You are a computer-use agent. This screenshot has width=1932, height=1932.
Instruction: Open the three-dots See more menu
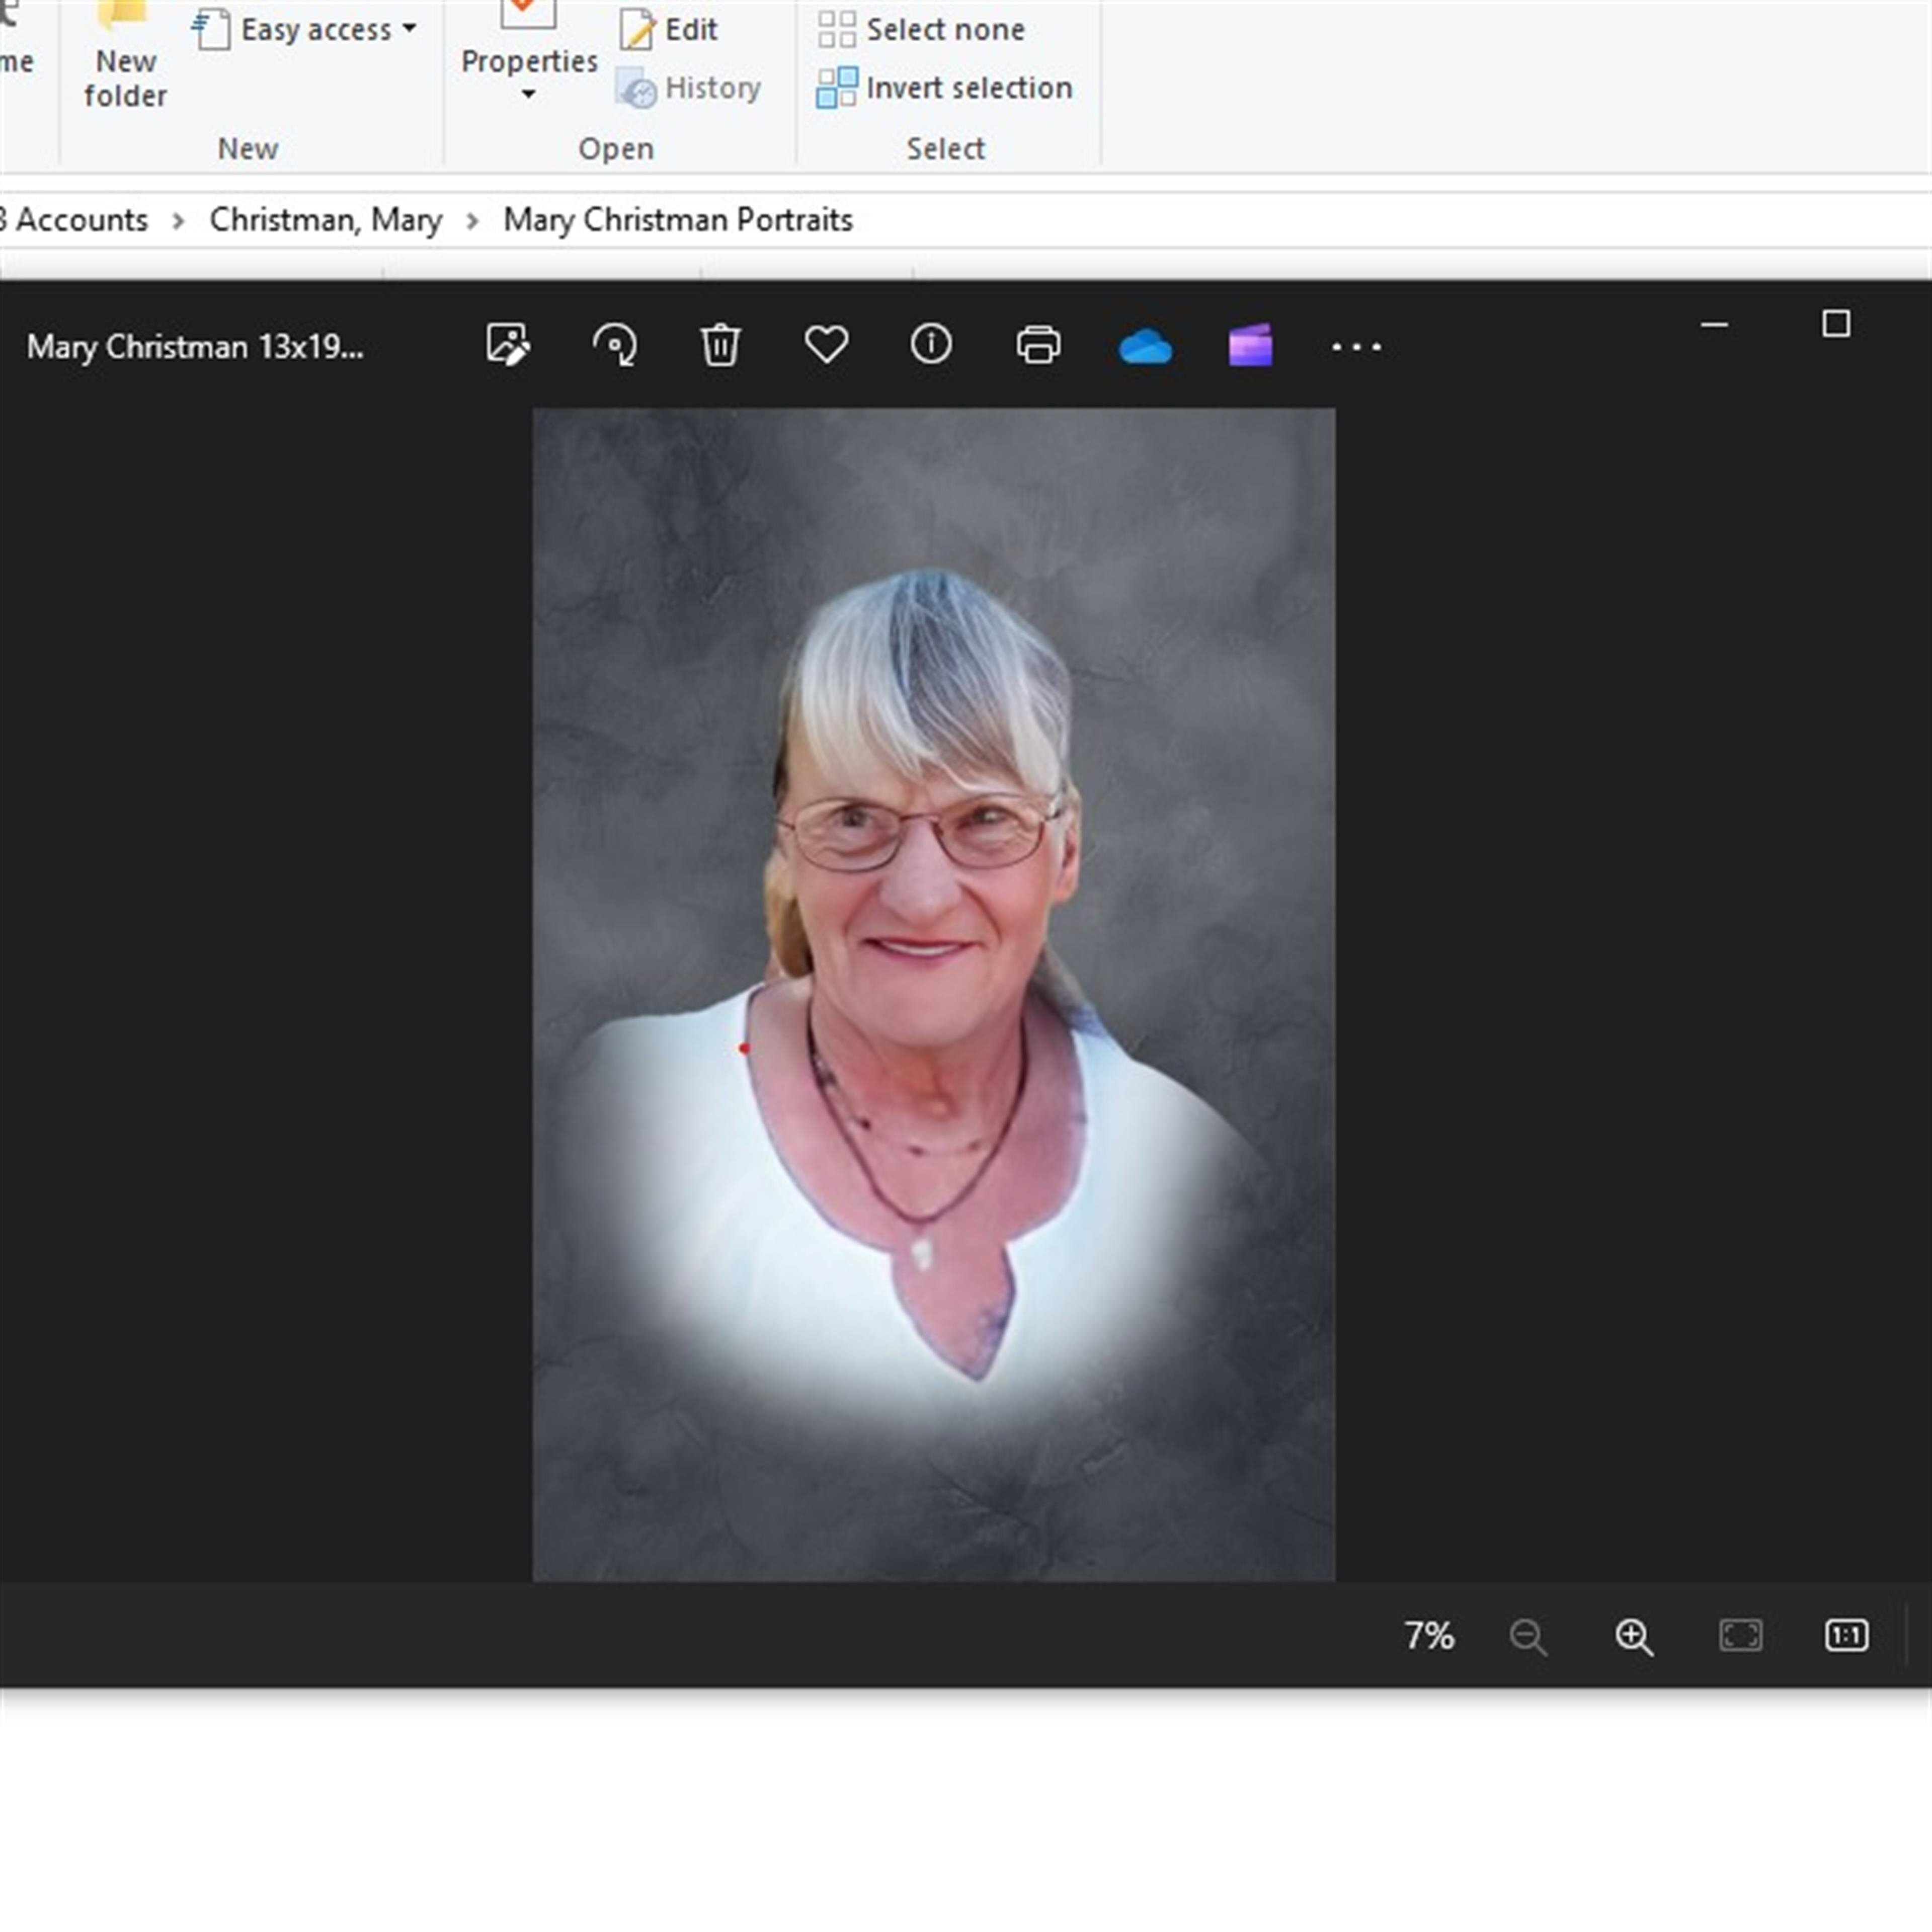[x=1356, y=347]
